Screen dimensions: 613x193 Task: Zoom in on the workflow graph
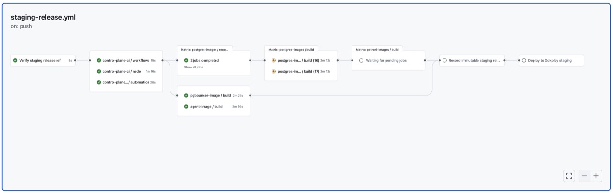pyautogui.click(x=596, y=176)
